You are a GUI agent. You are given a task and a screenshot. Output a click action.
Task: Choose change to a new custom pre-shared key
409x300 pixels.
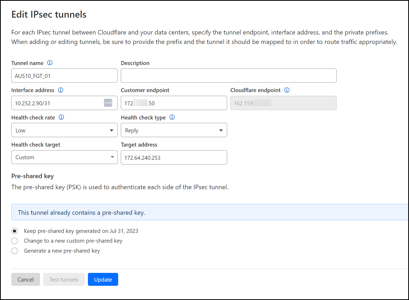(14, 241)
